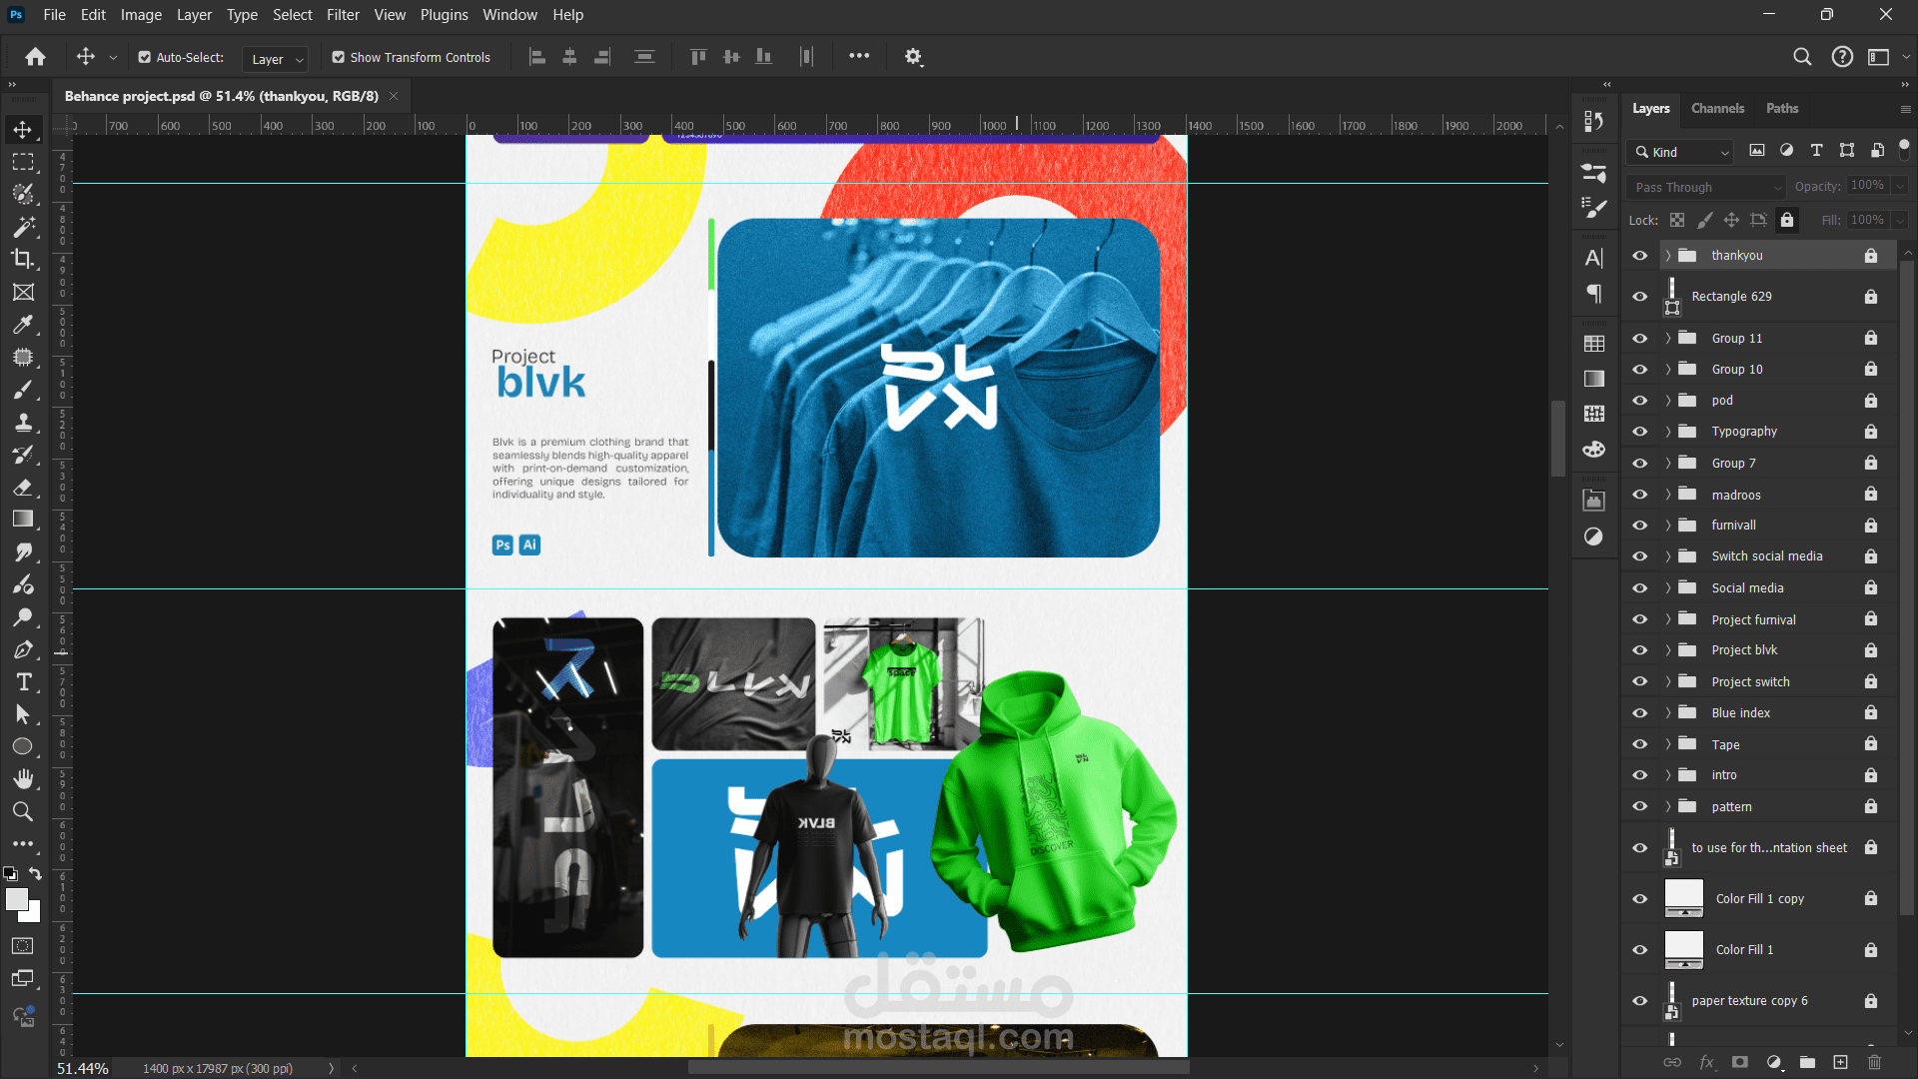The width and height of the screenshot is (1918, 1079).
Task: Create a new group with folder icon
Action: (x=1807, y=1062)
